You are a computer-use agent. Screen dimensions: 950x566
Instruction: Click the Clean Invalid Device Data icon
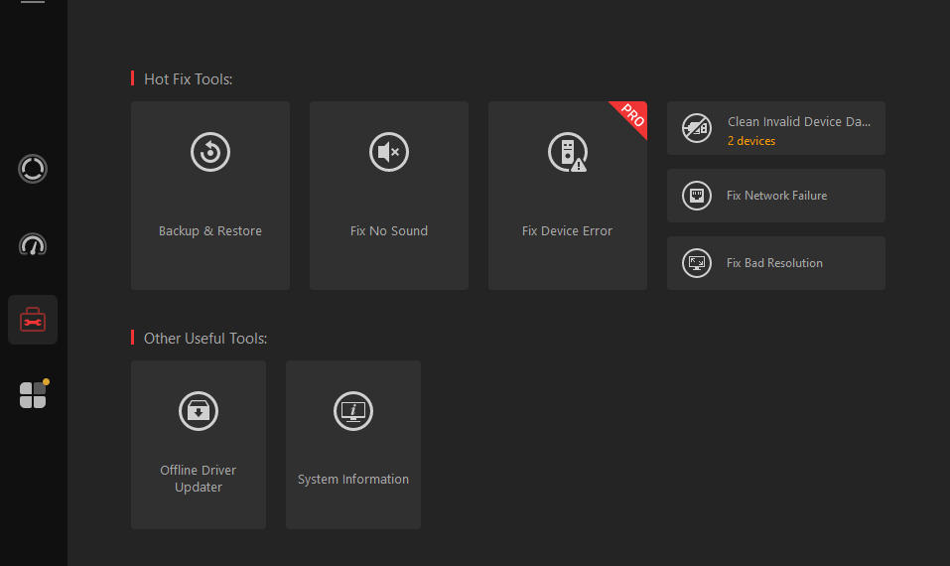click(697, 128)
